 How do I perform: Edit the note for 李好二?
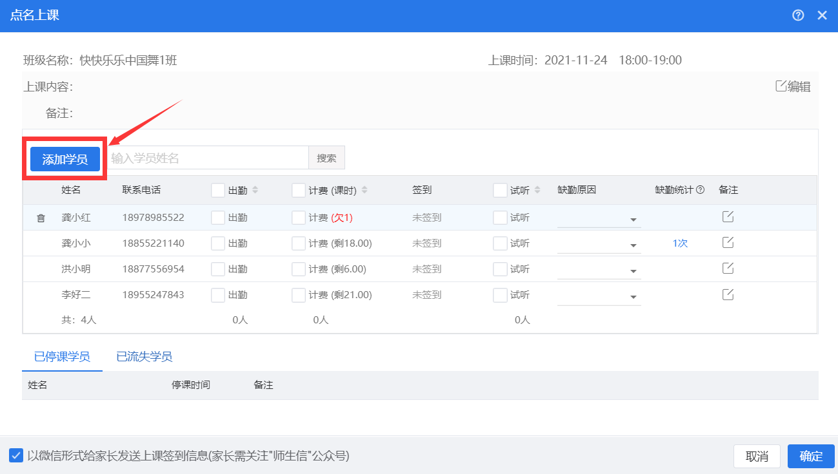(x=728, y=294)
